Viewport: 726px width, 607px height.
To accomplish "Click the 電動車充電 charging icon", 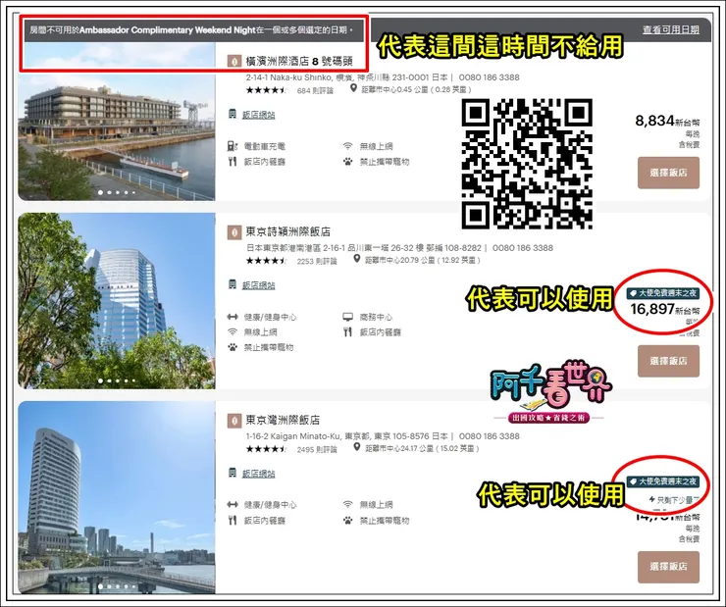I will 233,146.
